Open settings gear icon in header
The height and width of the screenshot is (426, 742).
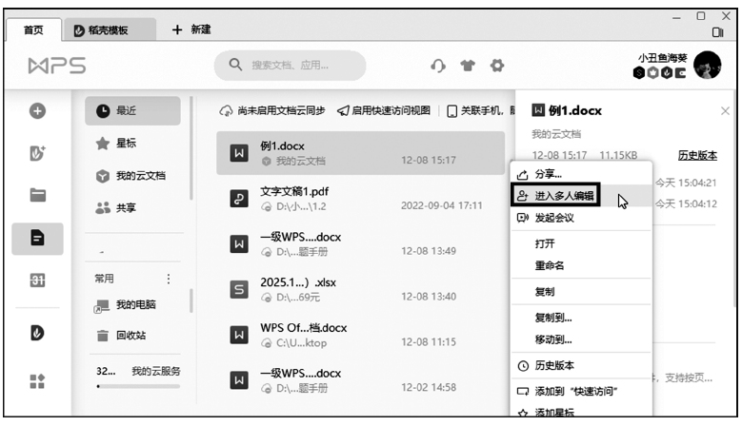click(x=496, y=66)
